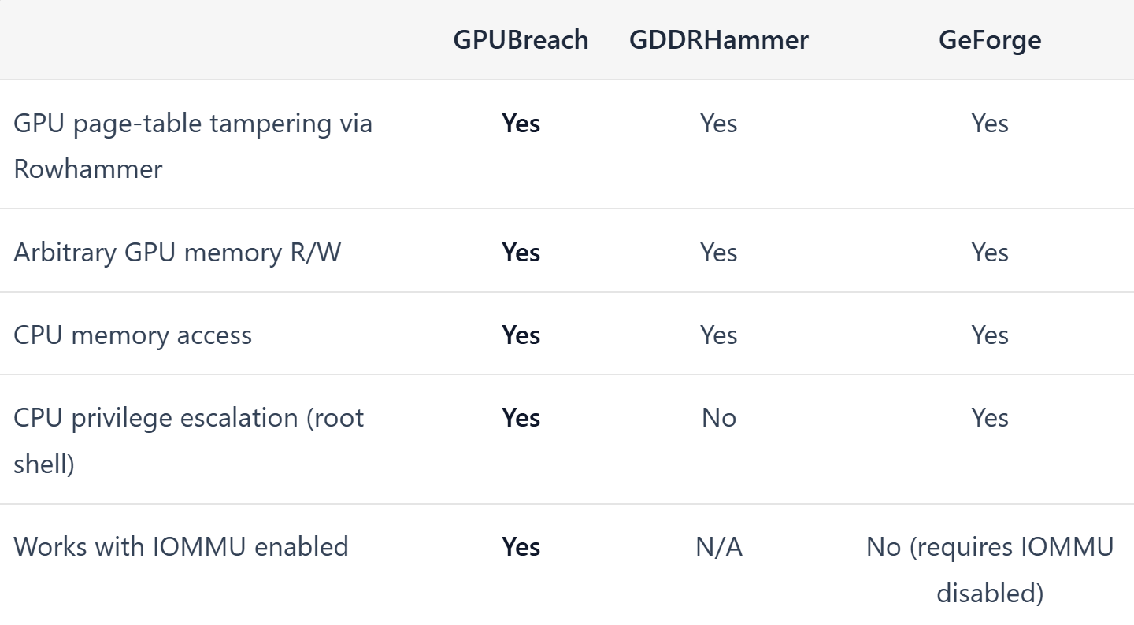Click the "CPU memory access" row label
Viewport: 1134px width, 625px height.
pos(132,335)
